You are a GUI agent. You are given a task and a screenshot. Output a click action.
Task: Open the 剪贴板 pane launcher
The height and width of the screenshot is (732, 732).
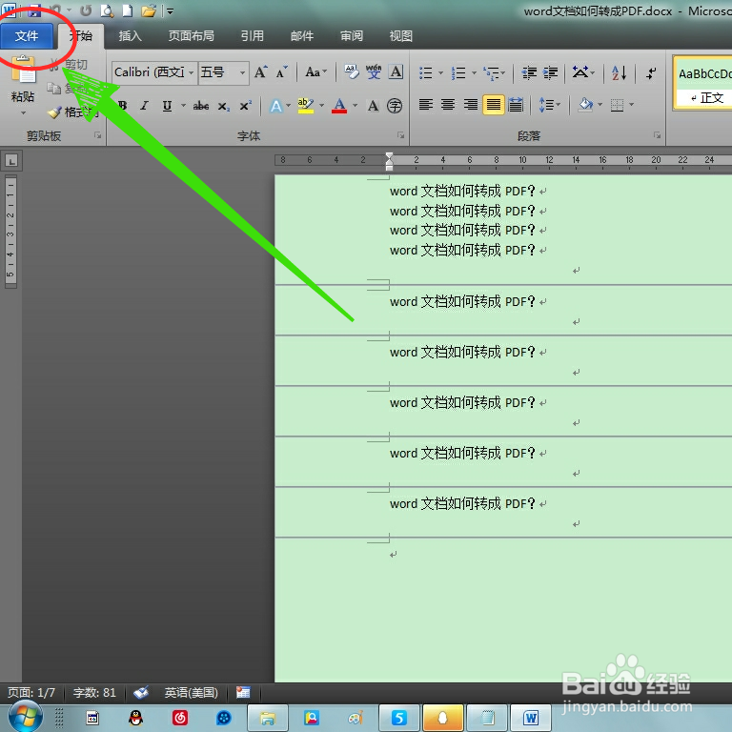click(97, 135)
